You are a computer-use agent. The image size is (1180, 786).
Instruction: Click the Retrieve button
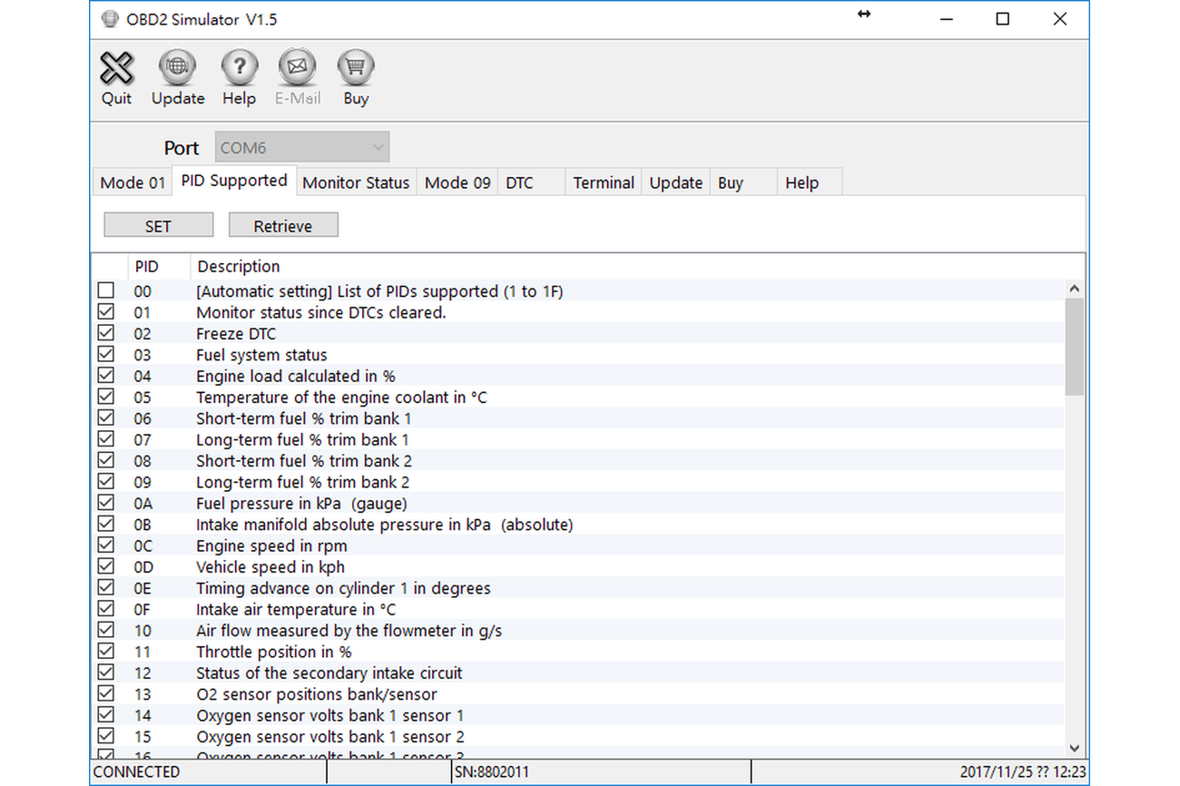(x=283, y=226)
